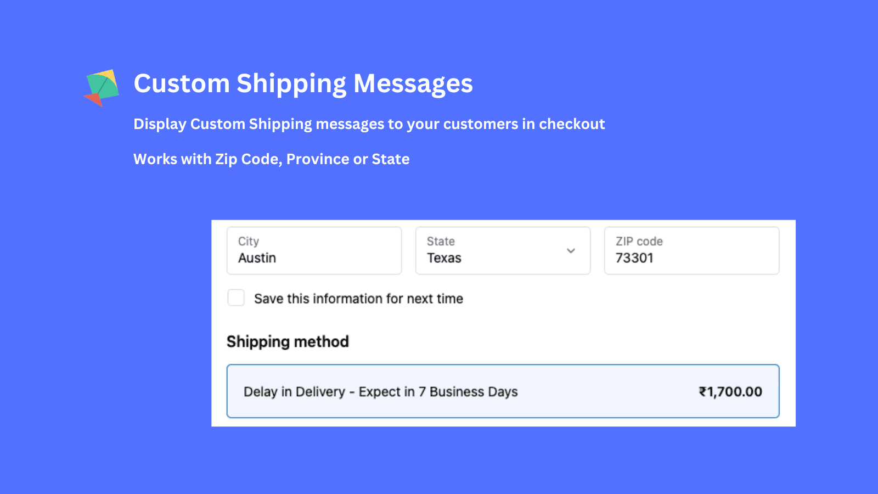The width and height of the screenshot is (878, 494).
Task: Click the ZIP code field showing 73301
Action: click(691, 258)
